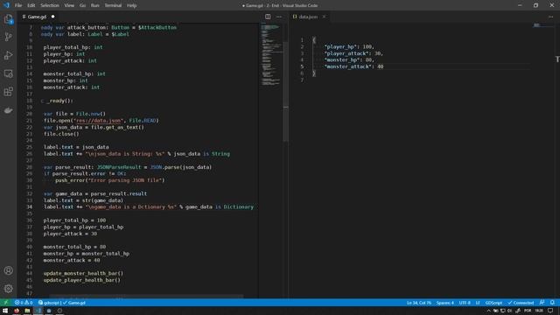Click line number 34 in the Game.gd gutter
The image size is (560, 315).
pyautogui.click(x=29, y=206)
